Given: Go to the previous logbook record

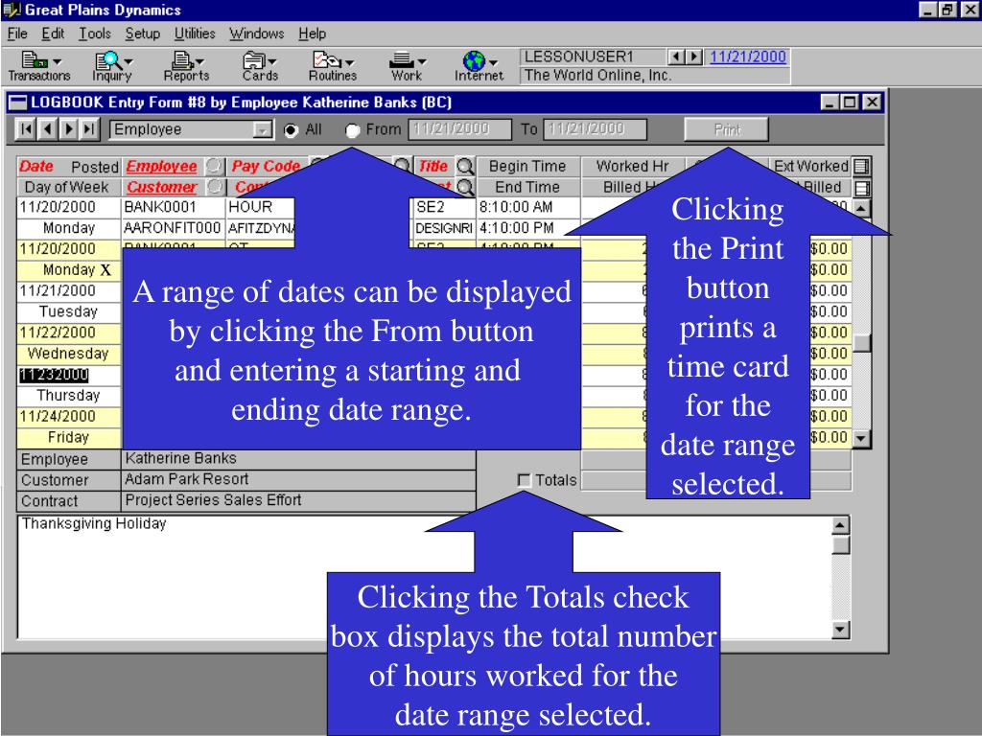Looking at the screenshot, I should (47, 129).
